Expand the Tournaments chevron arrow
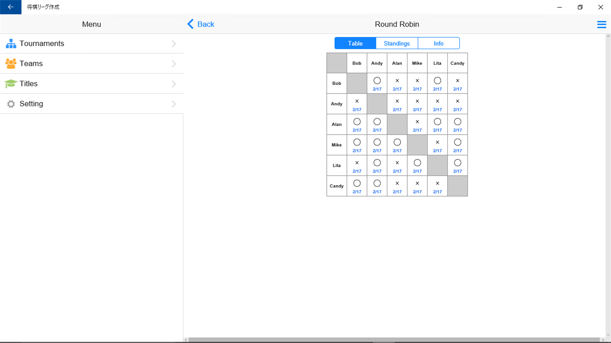The height and width of the screenshot is (343, 611). tap(174, 44)
